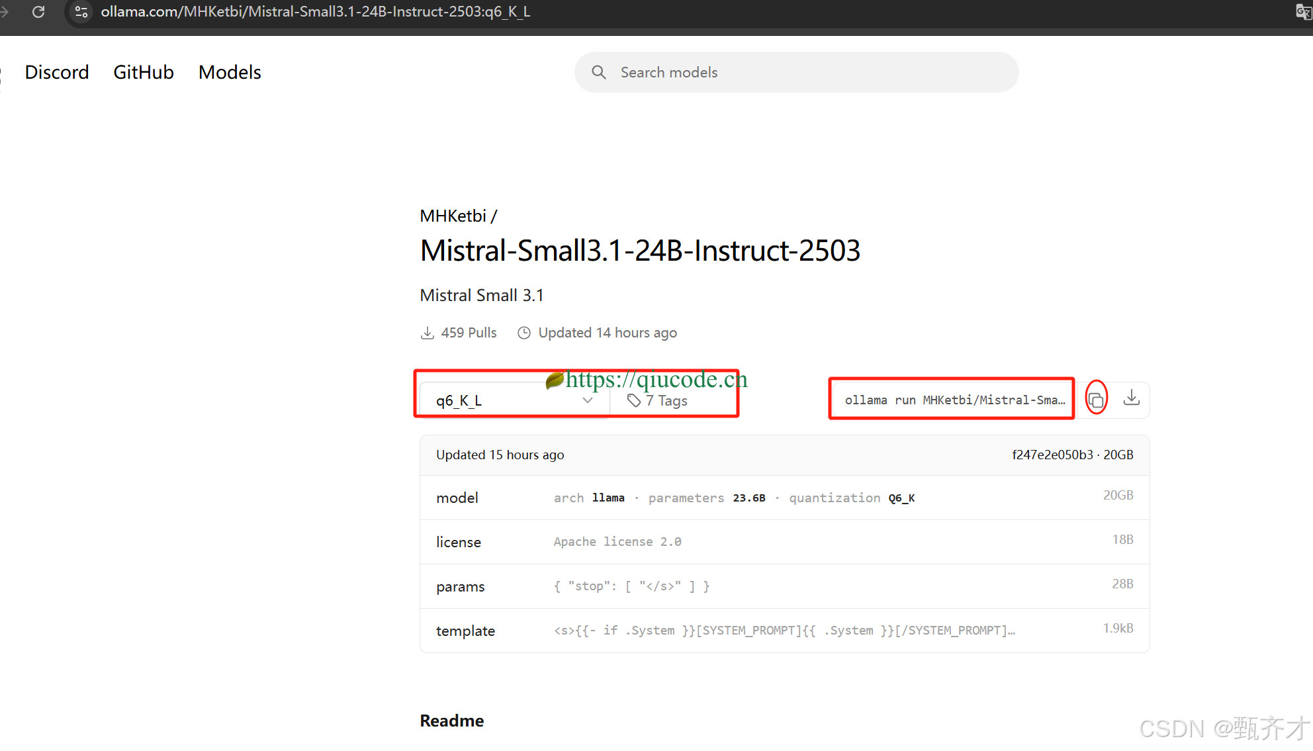Image resolution: width=1313 pixels, height=751 pixels.
Task: Open the Discord nav link
Action: (57, 72)
